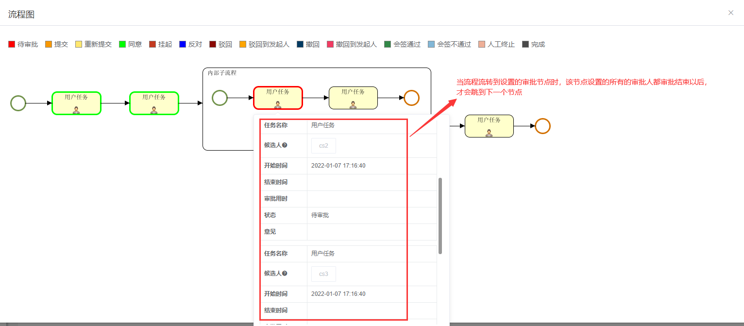Click the navy 撤回 legend swatch
This screenshot has height=326, width=744.
coord(300,44)
